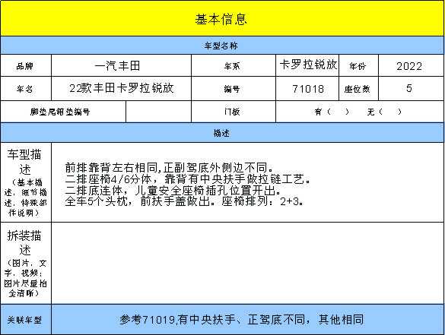The image size is (445, 335).
Task: Click the 车系 label cell
Action: pyautogui.click(x=234, y=66)
